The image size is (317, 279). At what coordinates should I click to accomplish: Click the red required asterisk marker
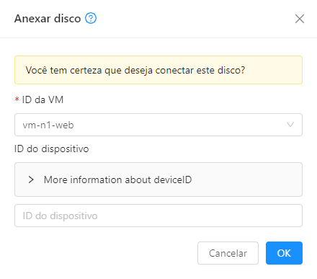[17, 99]
